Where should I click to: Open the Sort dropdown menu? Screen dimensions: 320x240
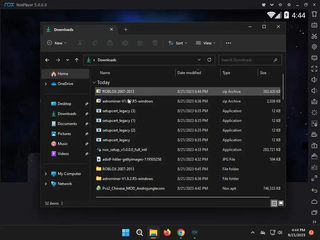click(177, 43)
